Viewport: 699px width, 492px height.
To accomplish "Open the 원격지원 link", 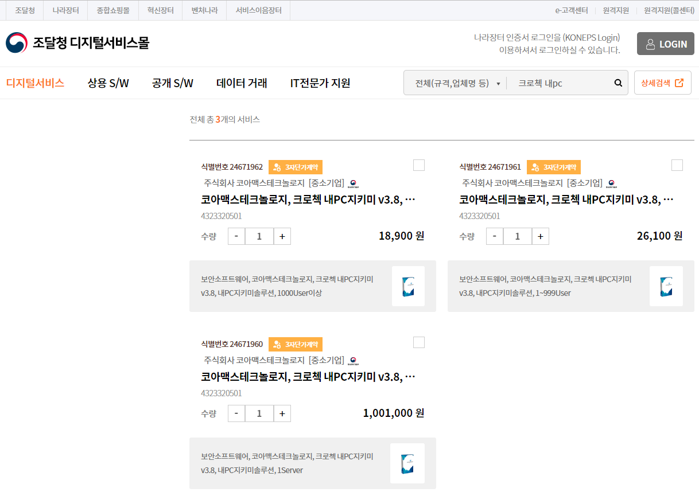I will pos(616,10).
